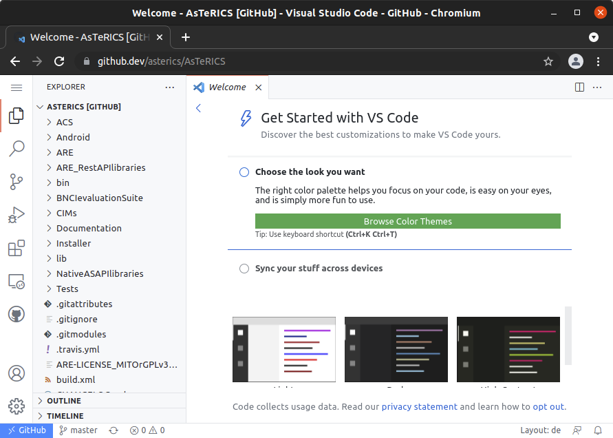Open the .gitignore file

tap(109, 320)
